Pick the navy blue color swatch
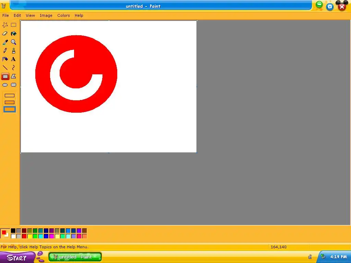Viewport: 351px width, 263px height. coord(46,230)
